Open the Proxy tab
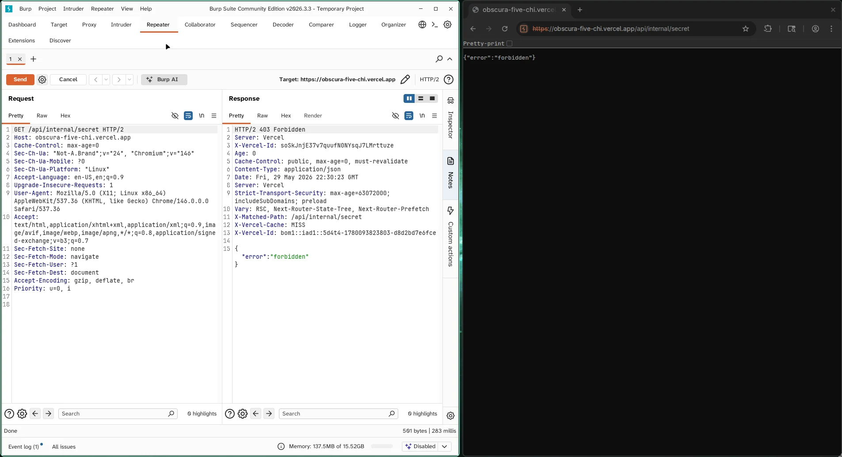Viewport: 842px width, 457px height. point(89,25)
